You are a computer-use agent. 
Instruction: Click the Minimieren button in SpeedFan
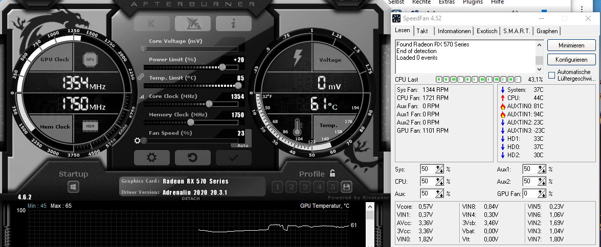[571, 45]
